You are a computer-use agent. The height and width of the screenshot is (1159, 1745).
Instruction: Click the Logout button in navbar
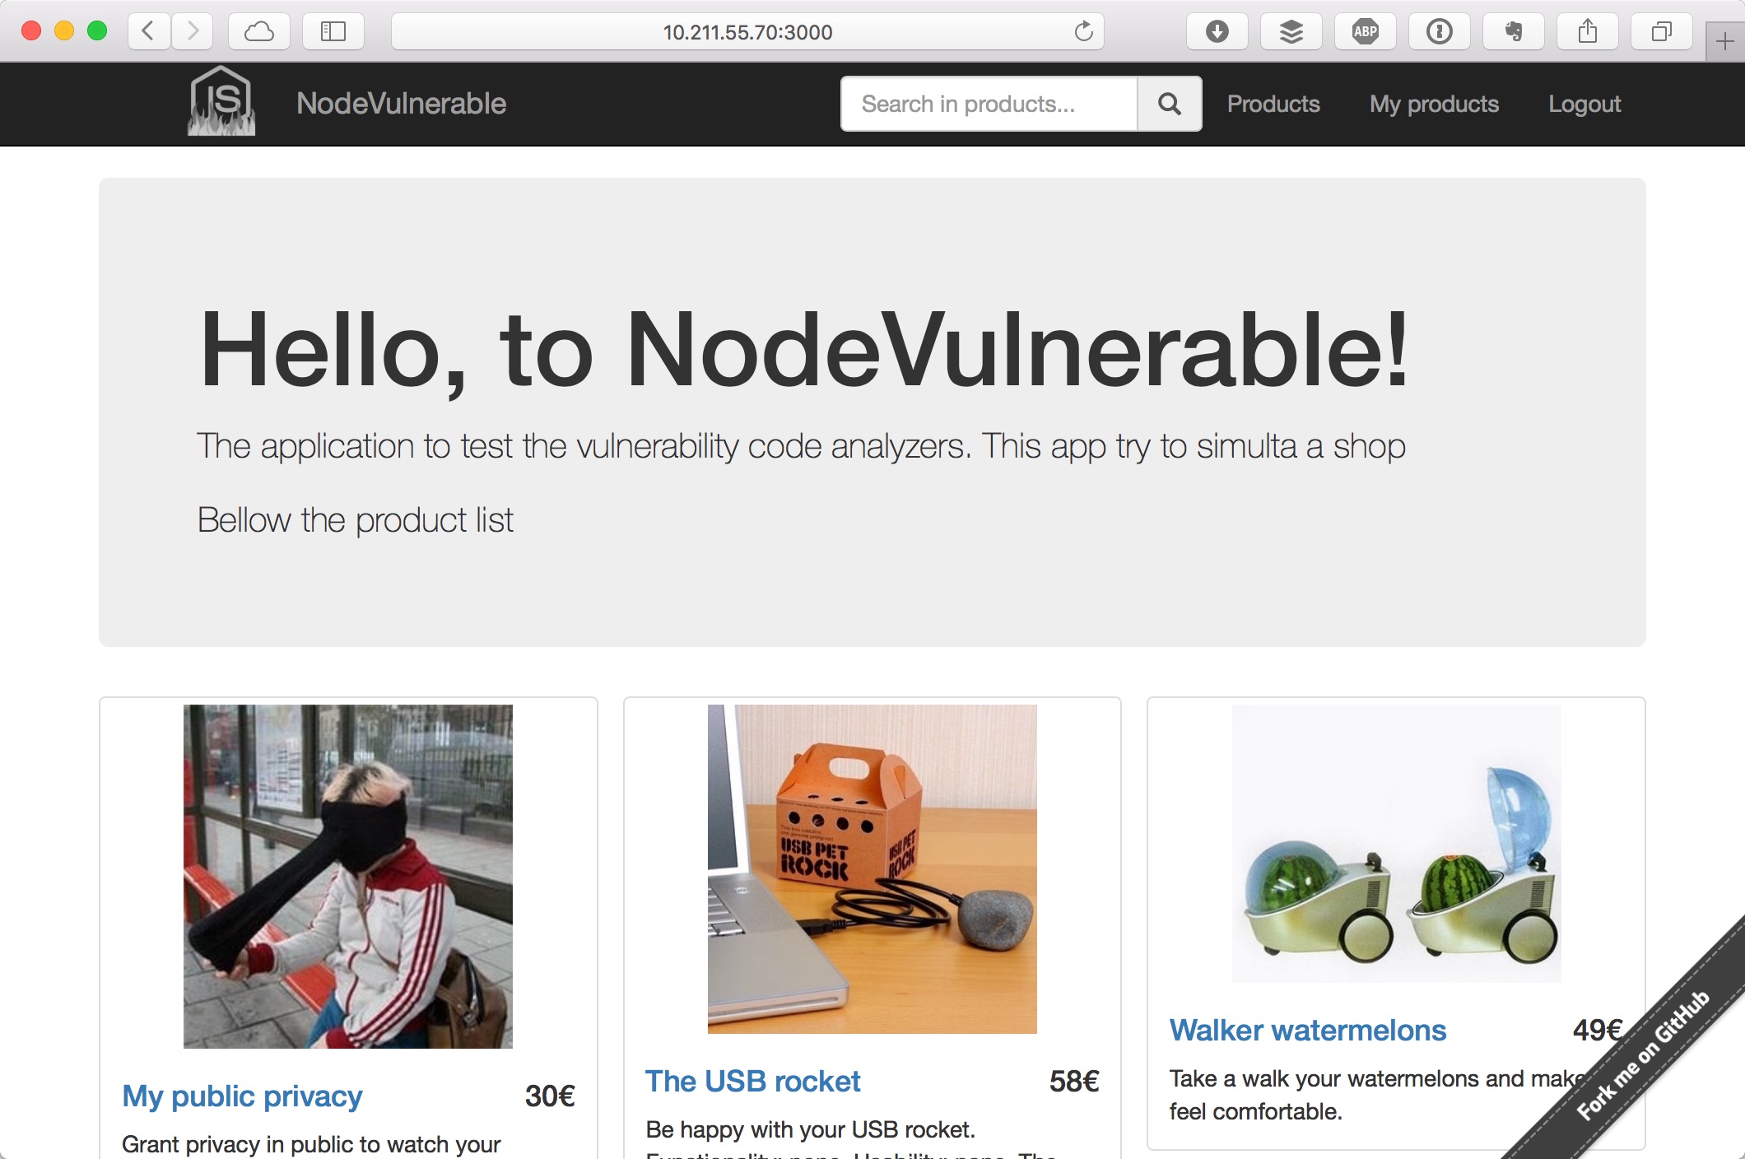pyautogui.click(x=1584, y=104)
